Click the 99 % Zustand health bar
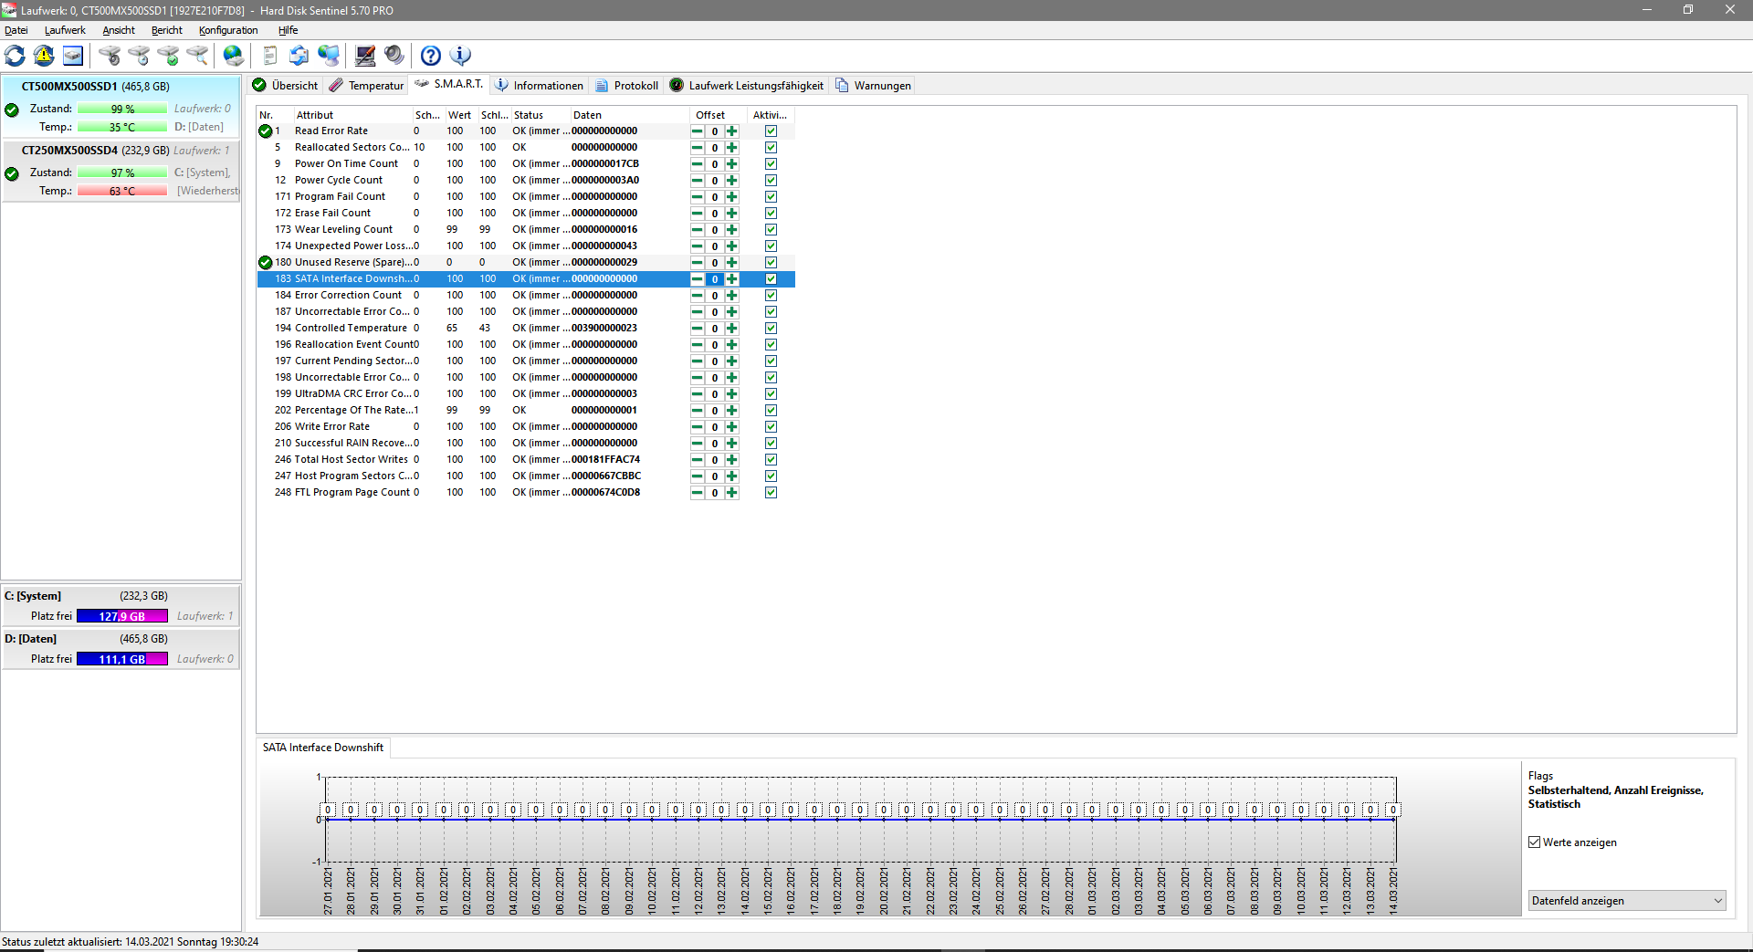 [x=122, y=110]
